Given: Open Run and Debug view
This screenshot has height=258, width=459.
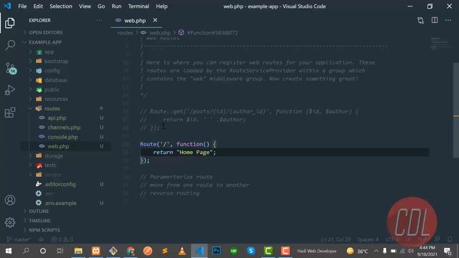Looking at the screenshot, I should pyautogui.click(x=10, y=90).
